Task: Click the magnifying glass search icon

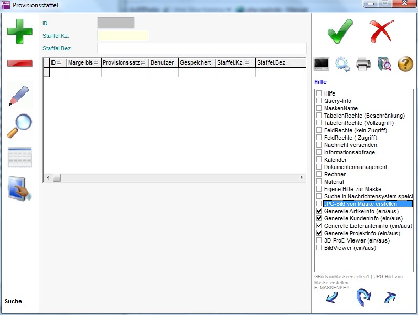Action: coord(19,126)
